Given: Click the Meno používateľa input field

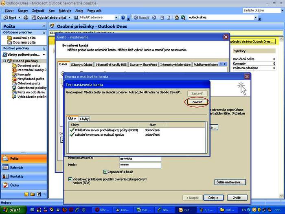Looking at the screenshot, I should pyautogui.click(x=140, y=159).
